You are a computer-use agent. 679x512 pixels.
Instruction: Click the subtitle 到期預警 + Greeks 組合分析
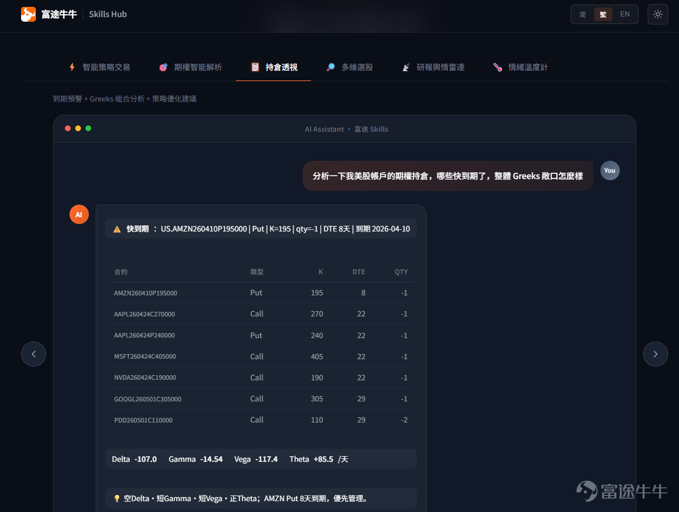(x=125, y=99)
